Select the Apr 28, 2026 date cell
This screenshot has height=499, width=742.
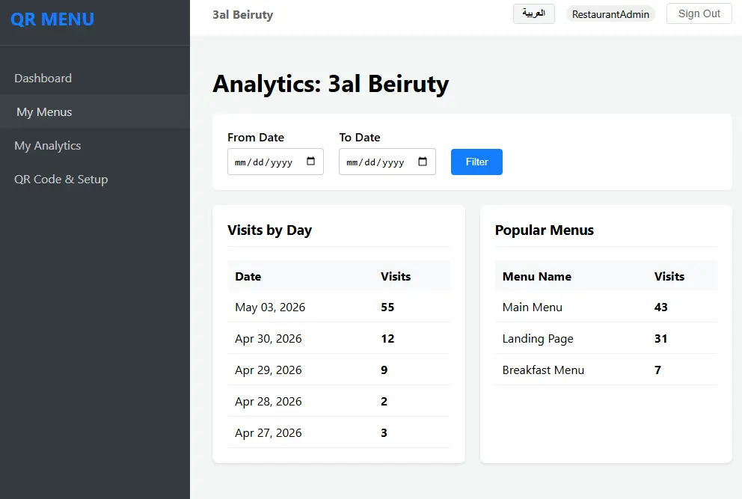[x=269, y=402]
